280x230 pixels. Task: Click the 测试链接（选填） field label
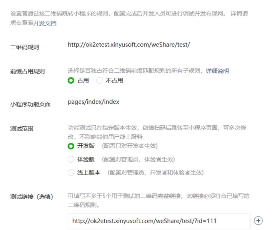[x=32, y=197]
